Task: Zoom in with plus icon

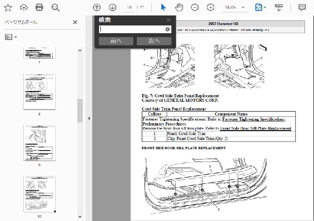Action: click(210, 8)
